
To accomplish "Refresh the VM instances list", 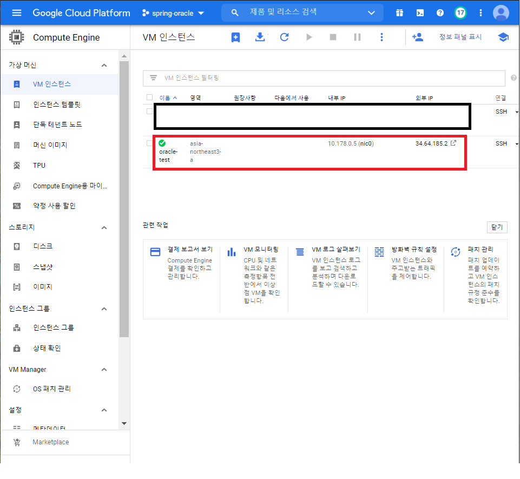I will click(285, 37).
